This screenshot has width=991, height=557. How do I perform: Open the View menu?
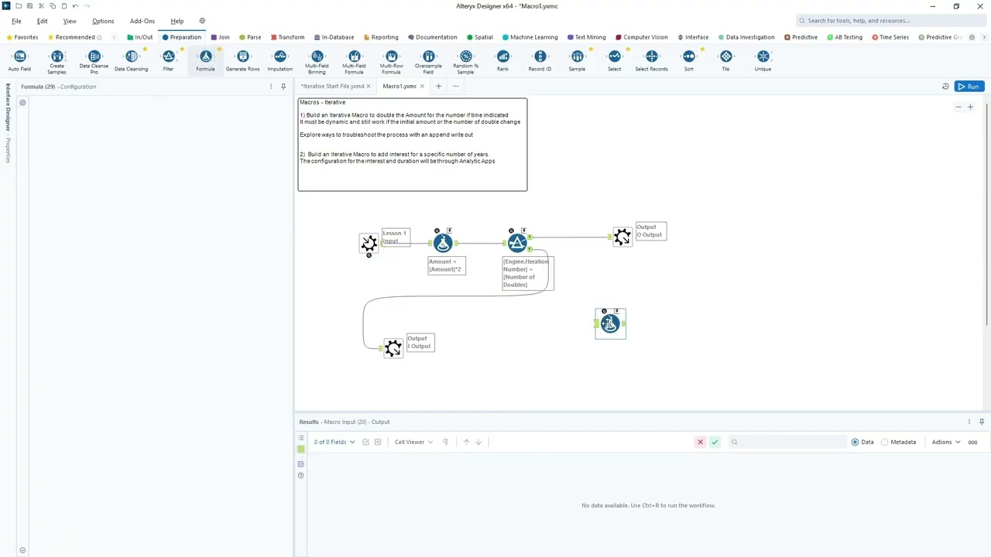point(70,21)
